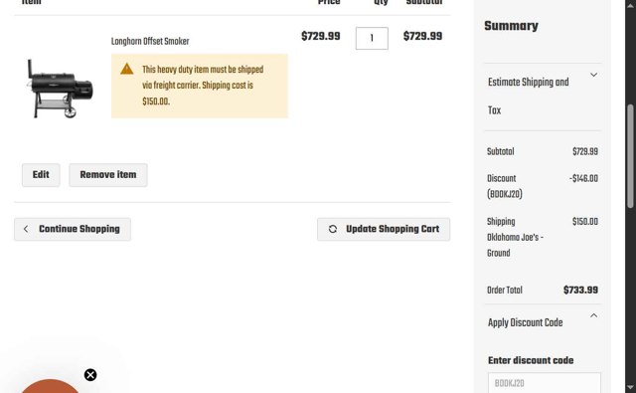Click the Oklahoma Joe's - Ground shipping label
Image resolution: width=636 pixels, height=393 pixels.
pos(515,245)
